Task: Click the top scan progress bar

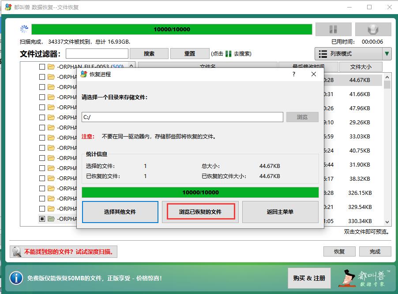Action: [x=172, y=30]
